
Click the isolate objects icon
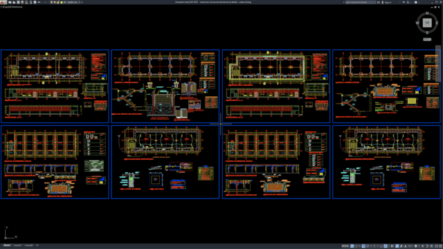tap(427, 246)
